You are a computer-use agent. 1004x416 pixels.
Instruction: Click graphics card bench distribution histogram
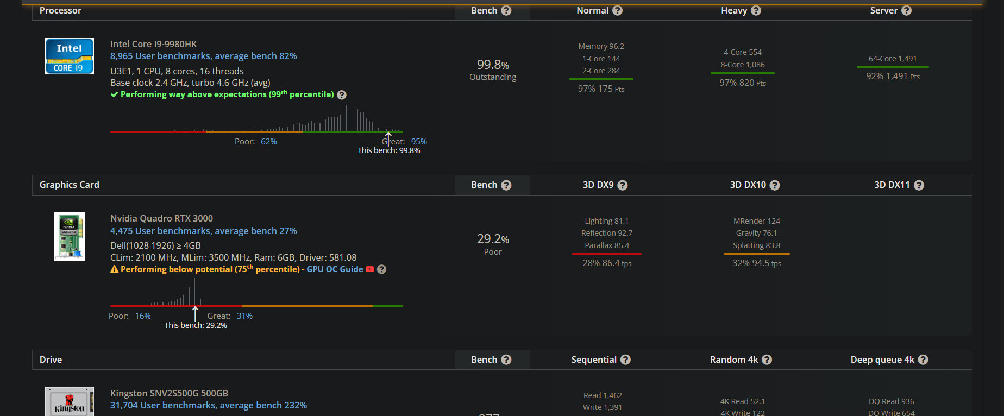point(256,293)
